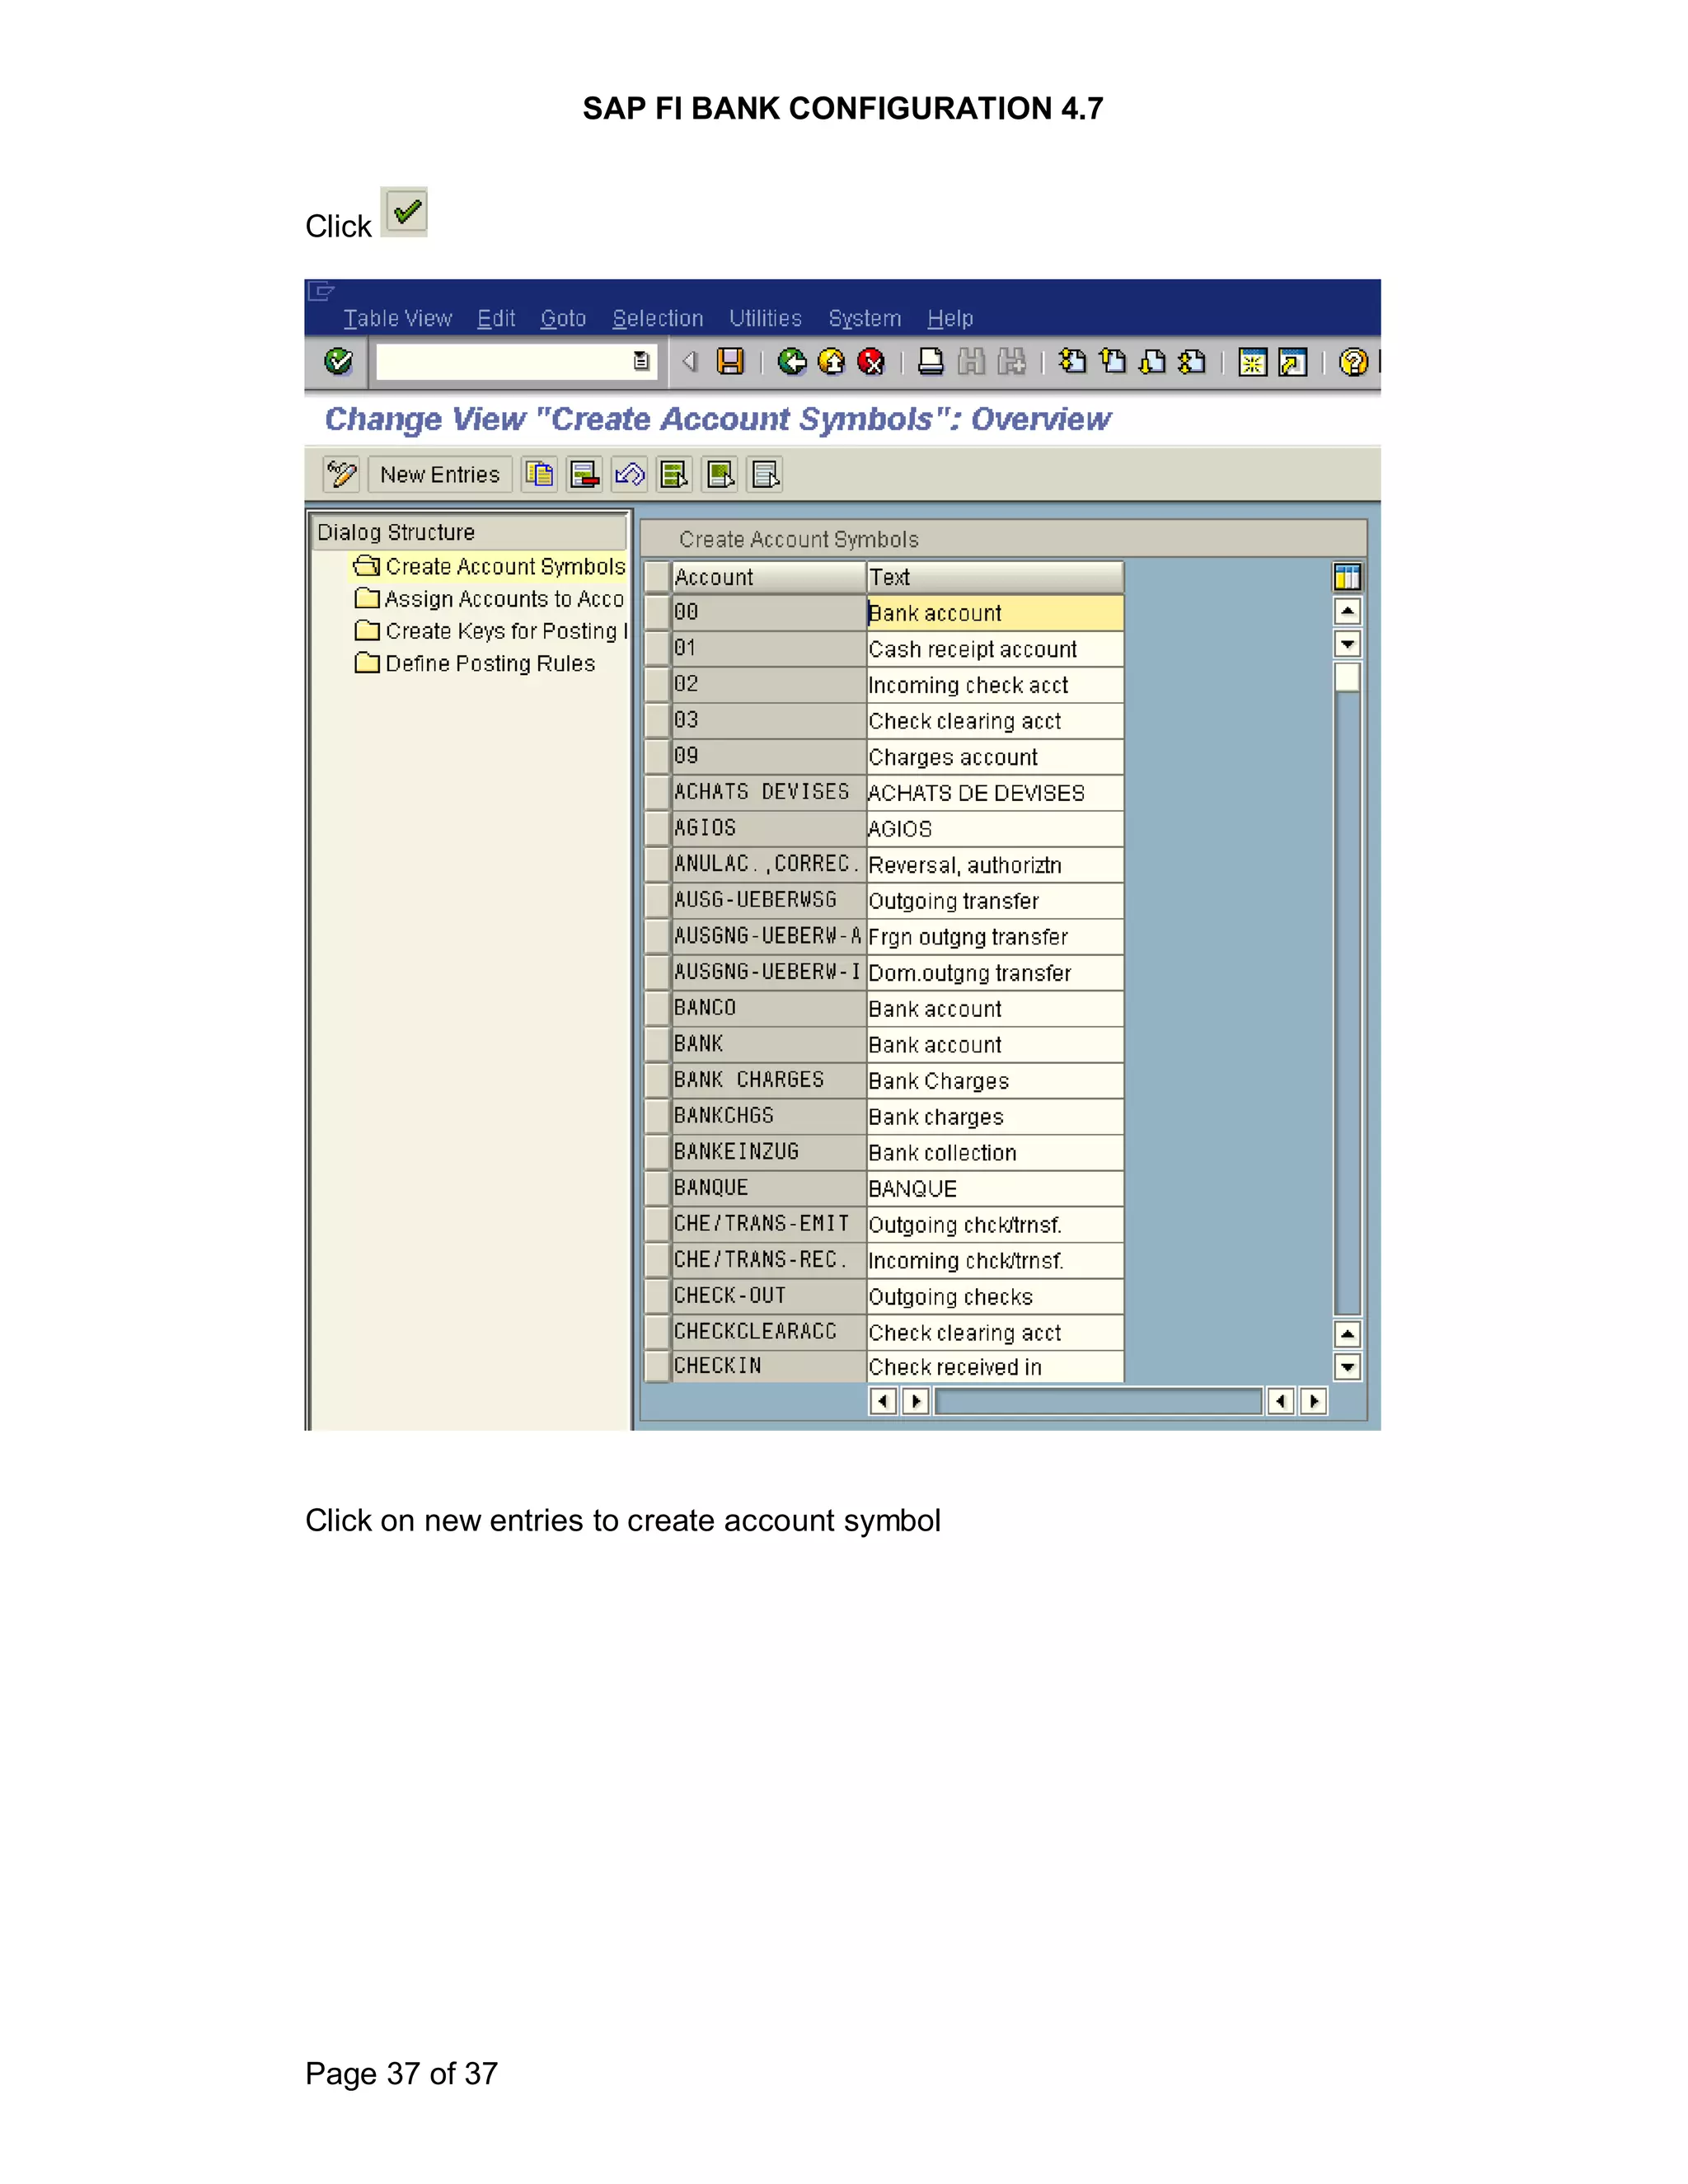Open the Help menu

(950, 318)
